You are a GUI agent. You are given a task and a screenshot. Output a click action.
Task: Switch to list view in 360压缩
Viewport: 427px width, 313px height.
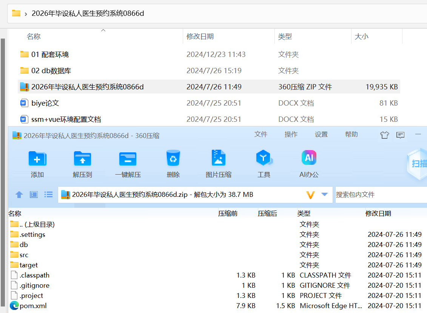click(48, 195)
